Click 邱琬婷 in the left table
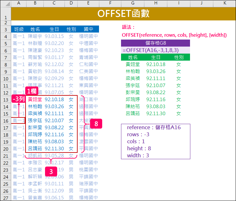The width and height of the screenshot is (236, 201). 35,135
